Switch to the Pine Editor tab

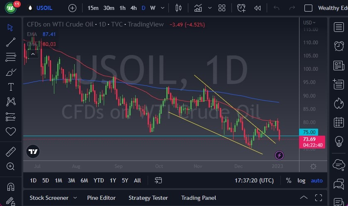101,198
